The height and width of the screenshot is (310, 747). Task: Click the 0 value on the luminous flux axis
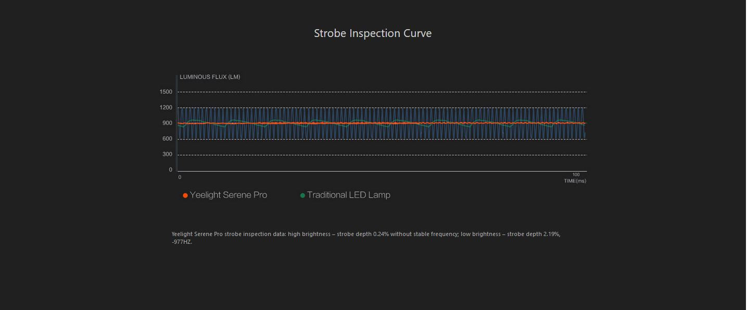pyautogui.click(x=170, y=170)
